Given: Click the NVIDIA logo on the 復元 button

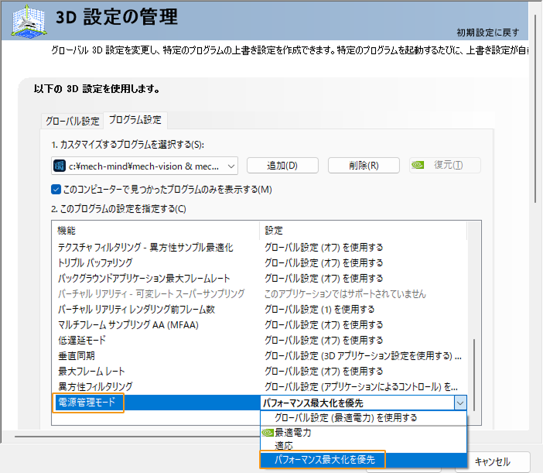Looking at the screenshot, I should click(418, 166).
